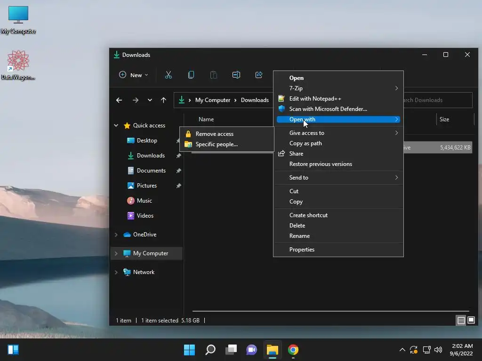The image size is (482, 361).
Task: Open Downloads in Quick access
Action: pos(151,155)
